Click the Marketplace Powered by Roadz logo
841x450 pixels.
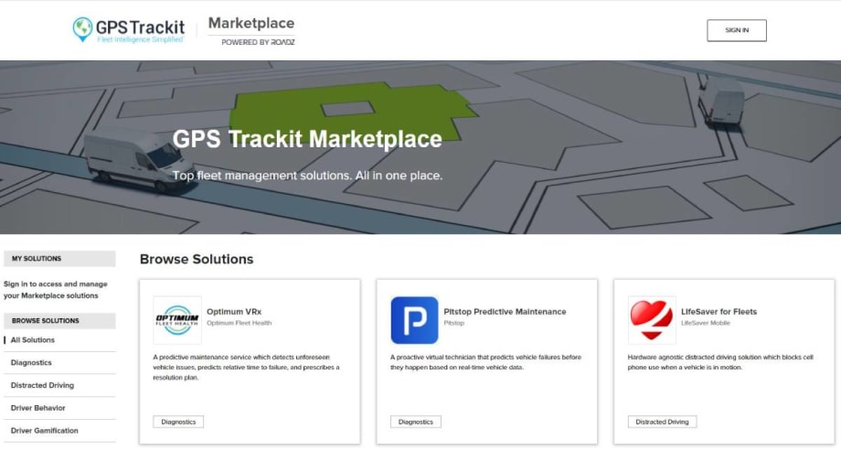click(x=251, y=30)
